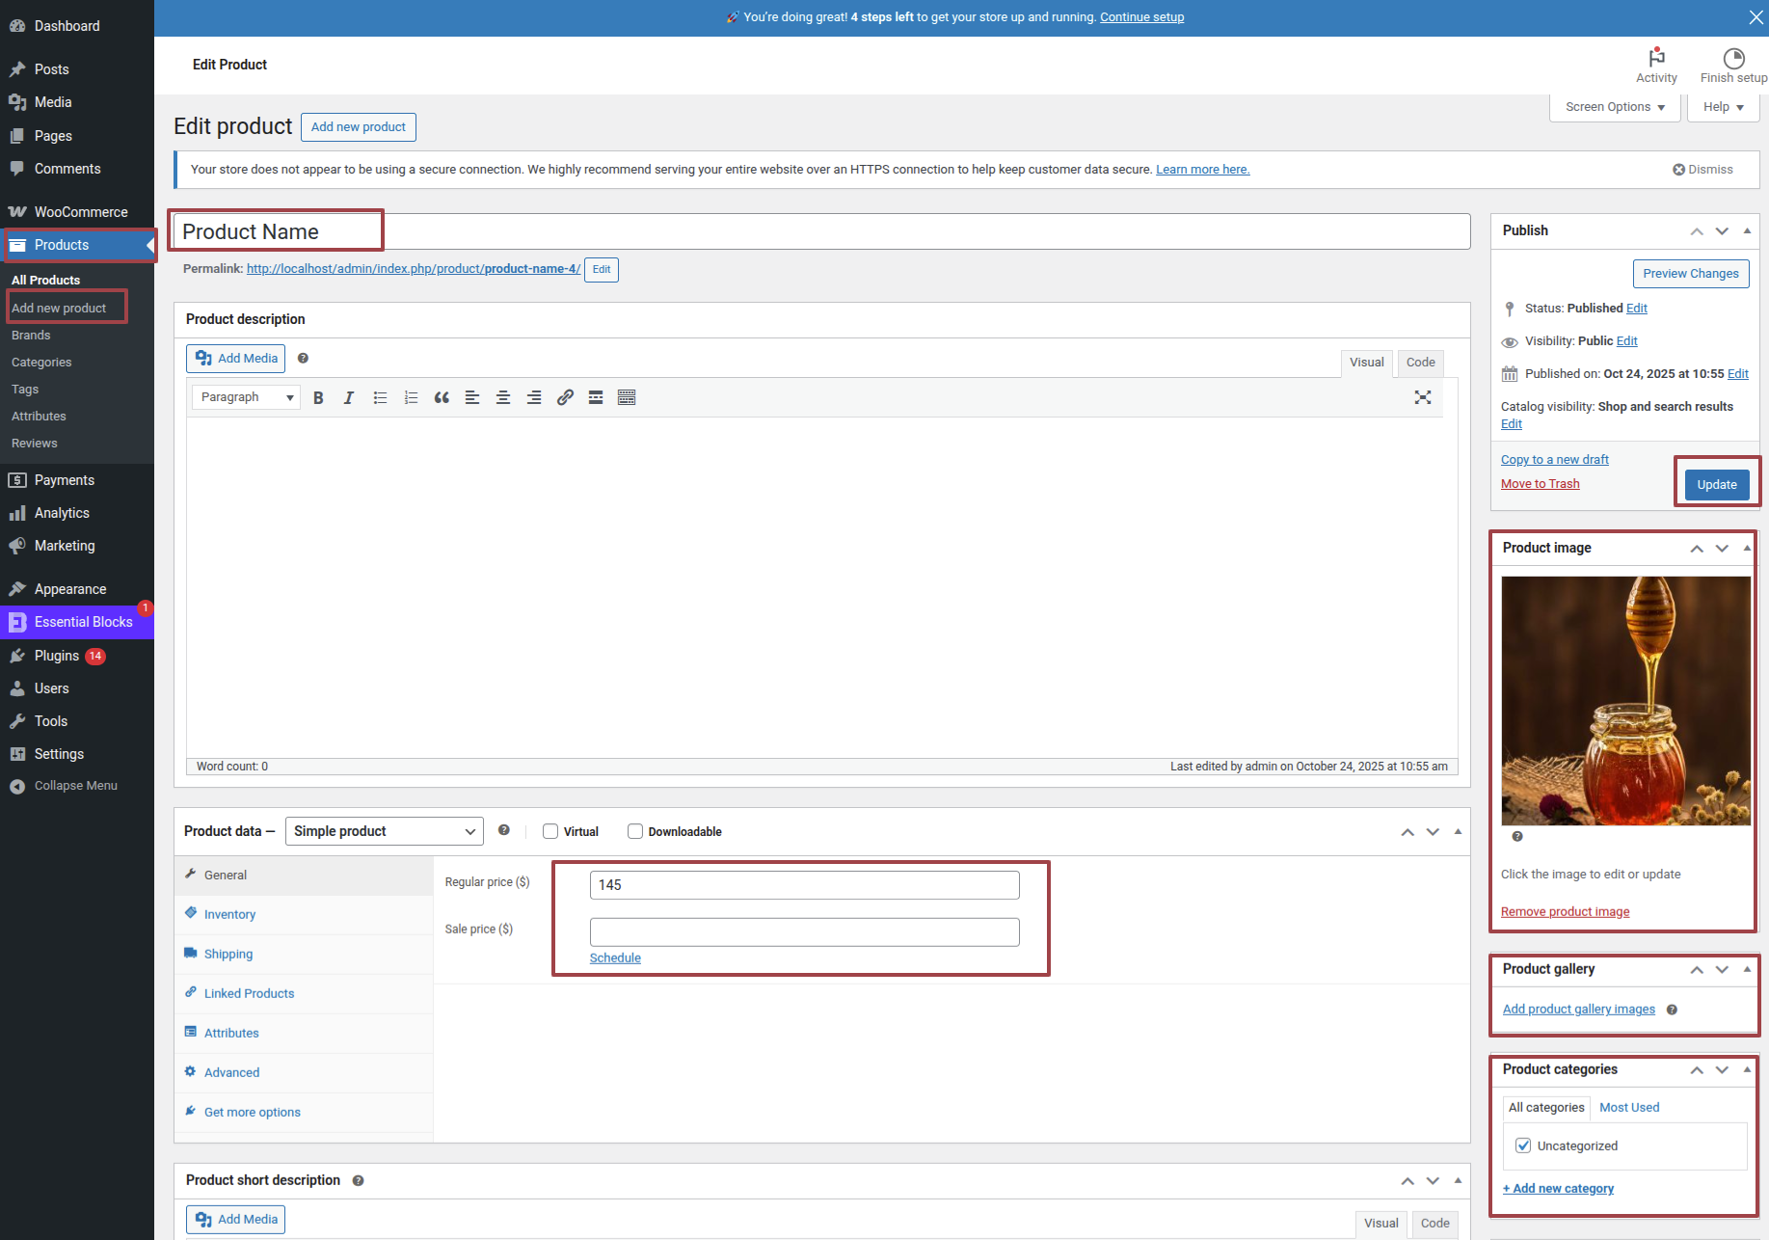
Task: Open the Screen Options dropdown
Action: point(1615,107)
